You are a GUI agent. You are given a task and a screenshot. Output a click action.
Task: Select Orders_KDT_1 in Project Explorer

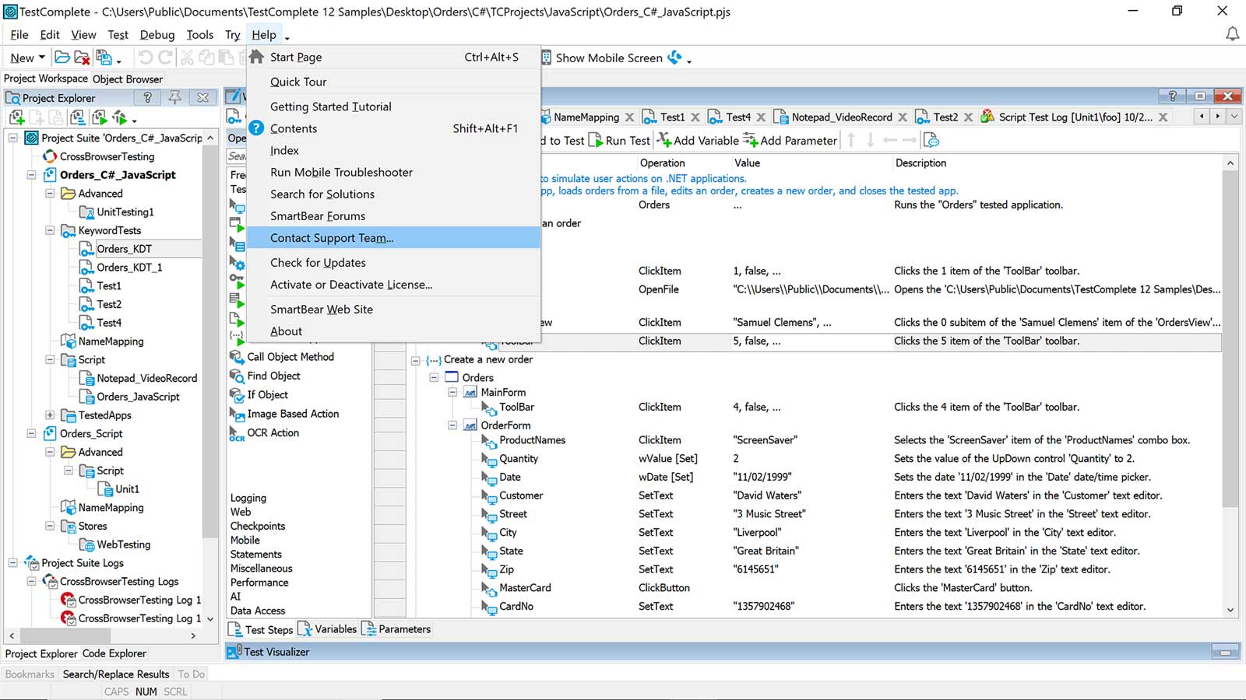click(129, 267)
